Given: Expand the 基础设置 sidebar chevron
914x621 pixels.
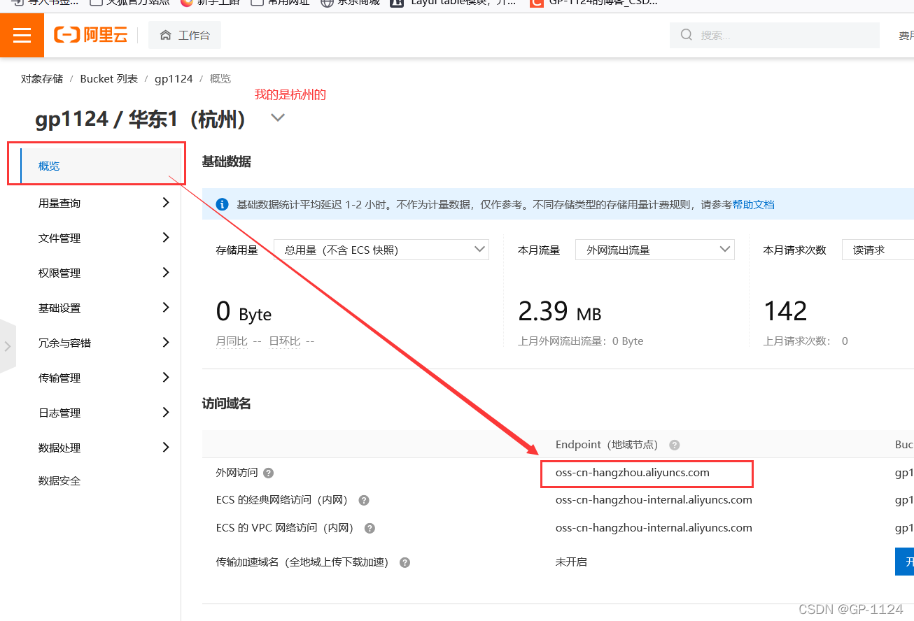Looking at the screenshot, I should (x=166, y=308).
